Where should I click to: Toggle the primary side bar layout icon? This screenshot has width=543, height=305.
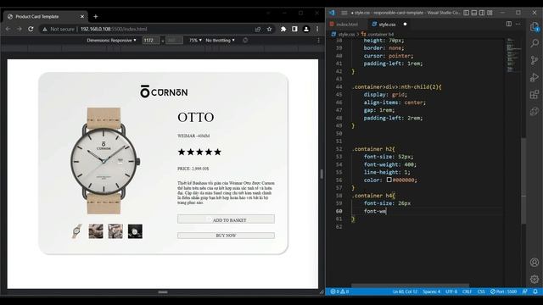coord(466,13)
